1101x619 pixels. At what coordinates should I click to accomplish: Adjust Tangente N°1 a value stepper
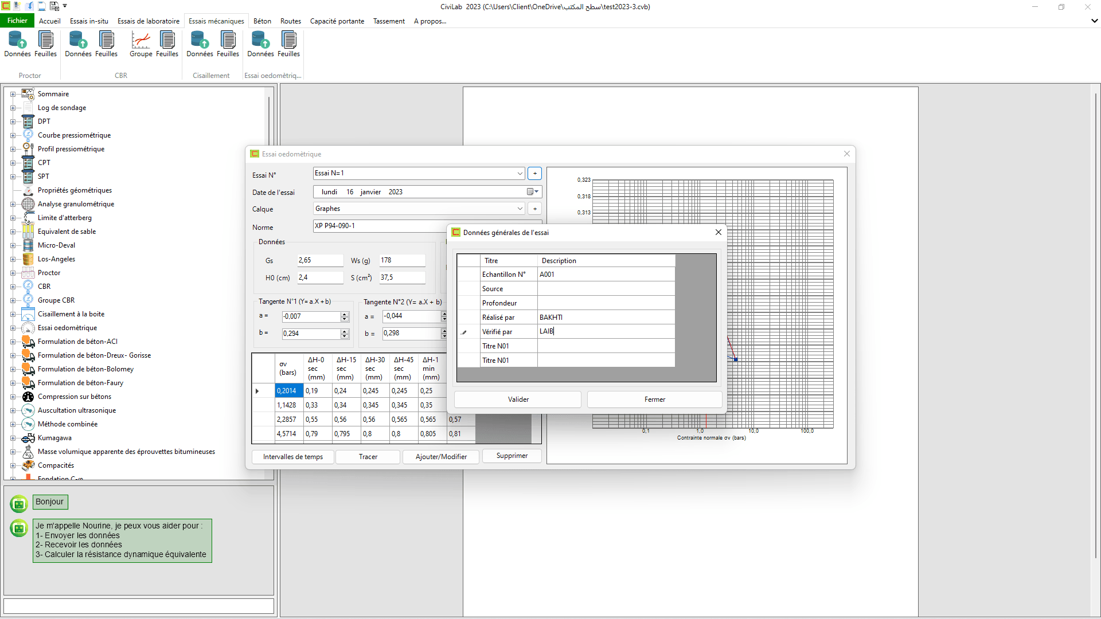coord(345,316)
